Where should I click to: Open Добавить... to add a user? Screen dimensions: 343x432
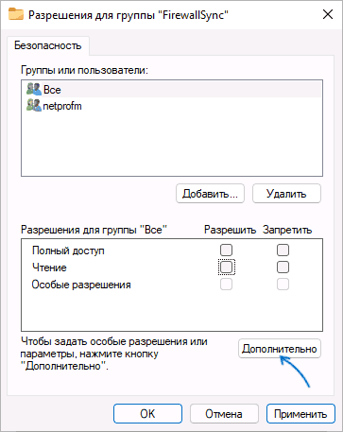pos(210,194)
